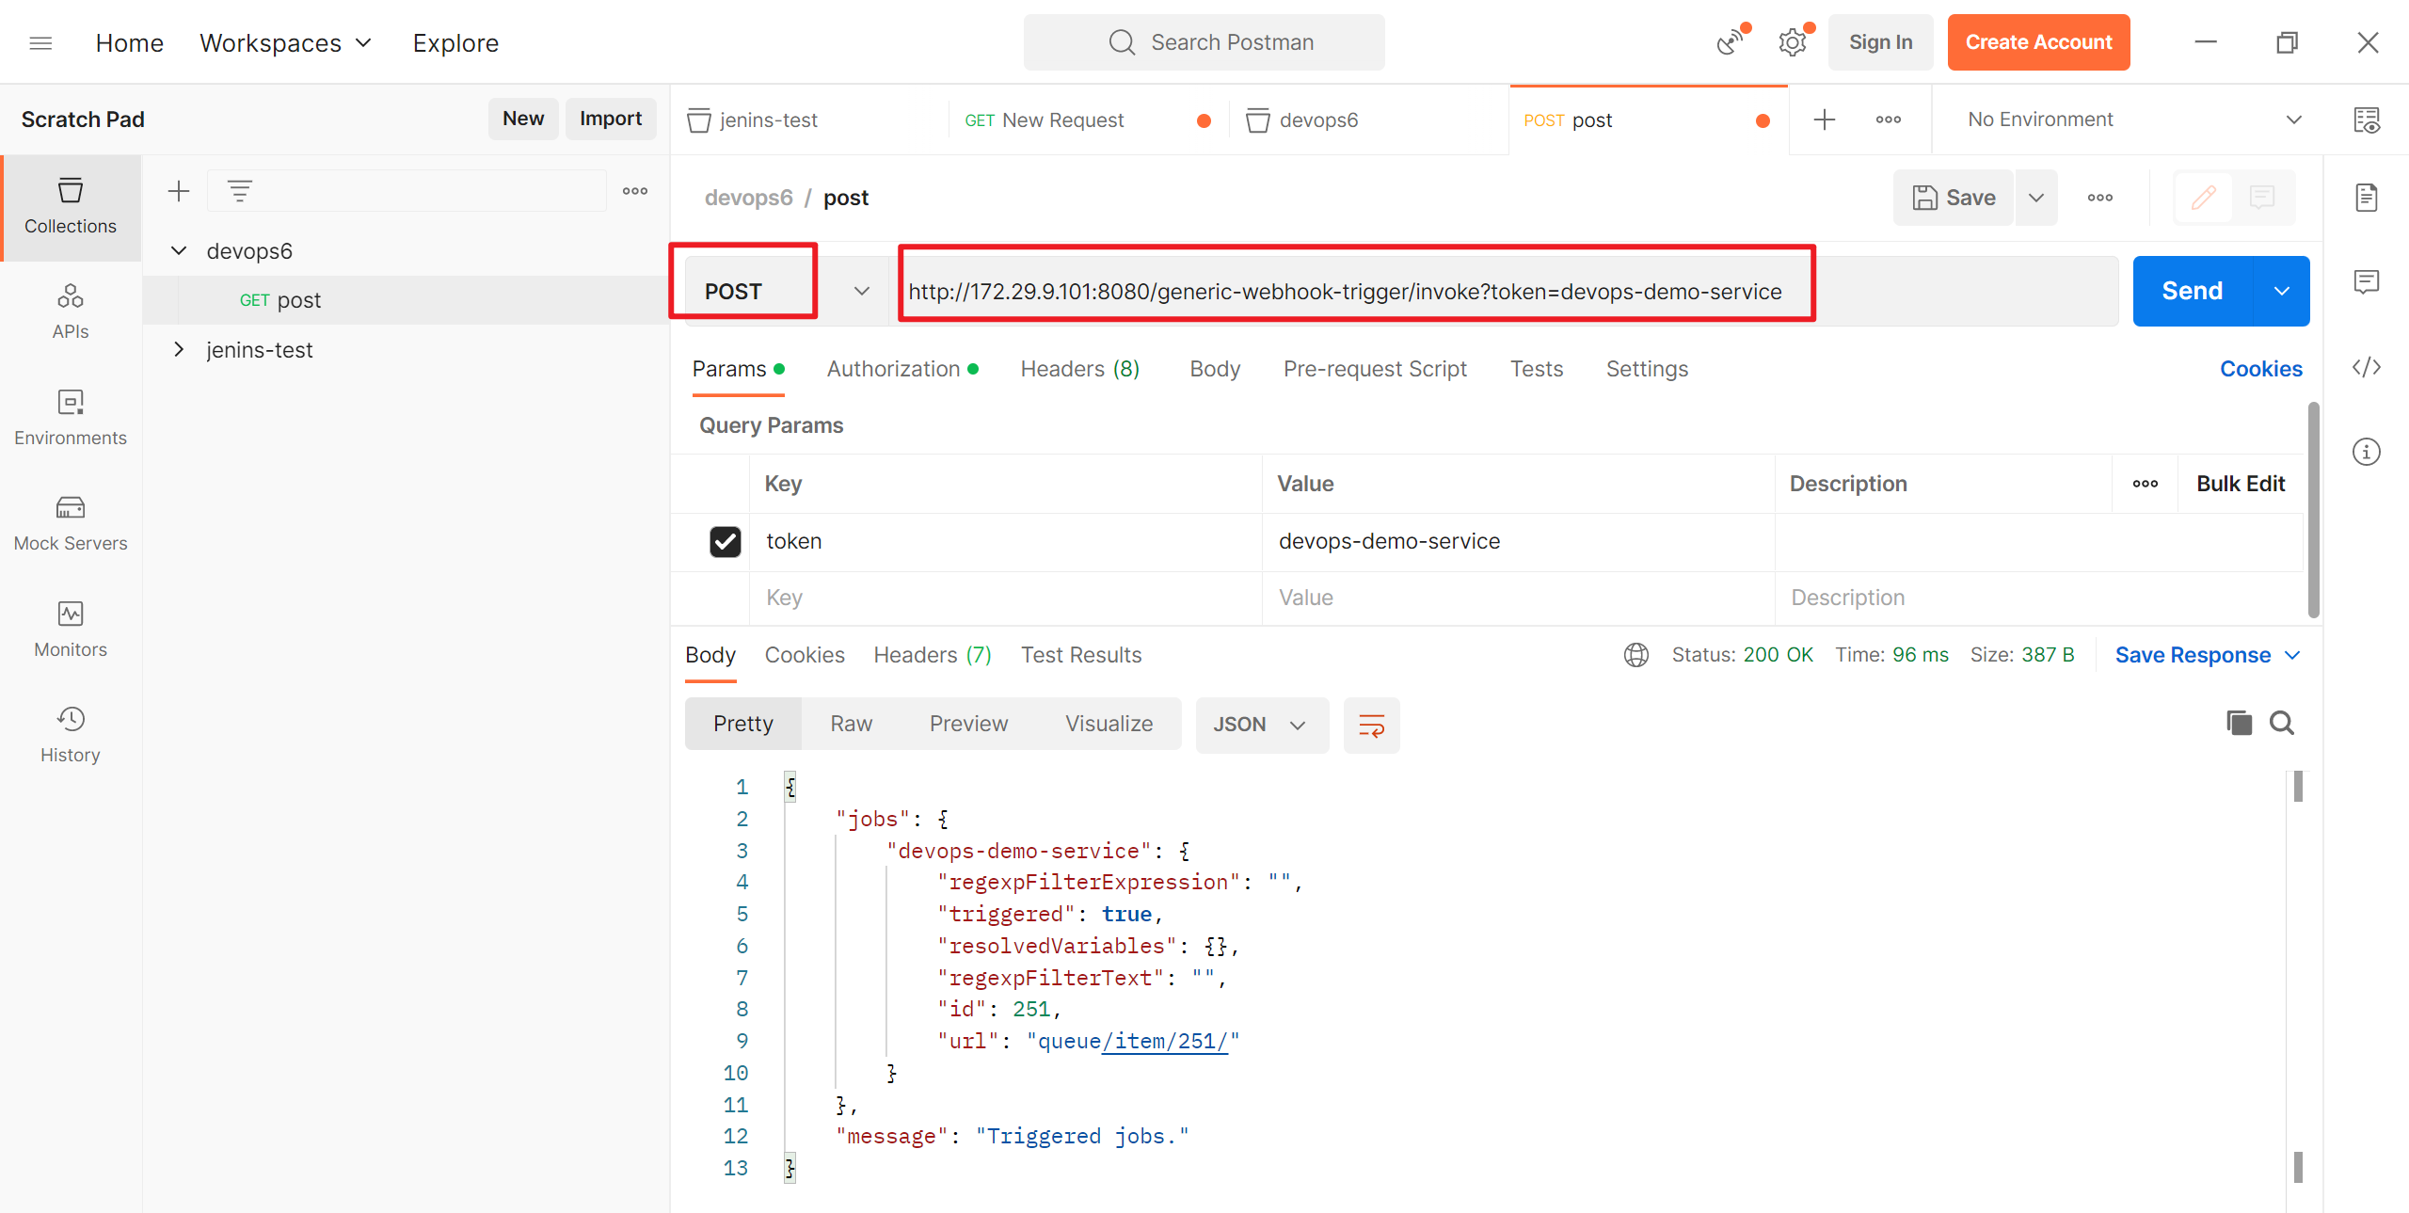Image resolution: width=2409 pixels, height=1213 pixels.
Task: Switch to the GET New Request tab
Action: point(1088,120)
